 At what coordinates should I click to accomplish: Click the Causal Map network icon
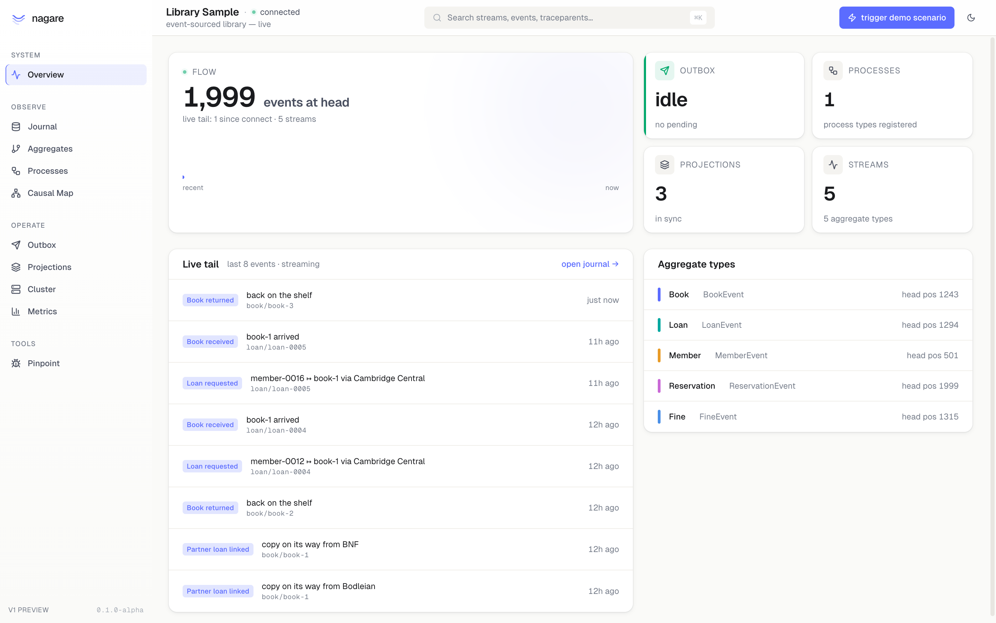pos(16,193)
